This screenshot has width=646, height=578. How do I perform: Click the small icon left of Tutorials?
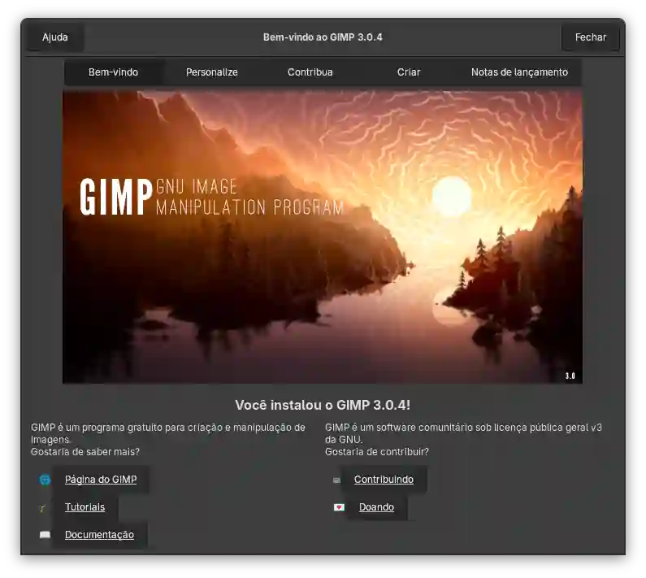[43, 507]
